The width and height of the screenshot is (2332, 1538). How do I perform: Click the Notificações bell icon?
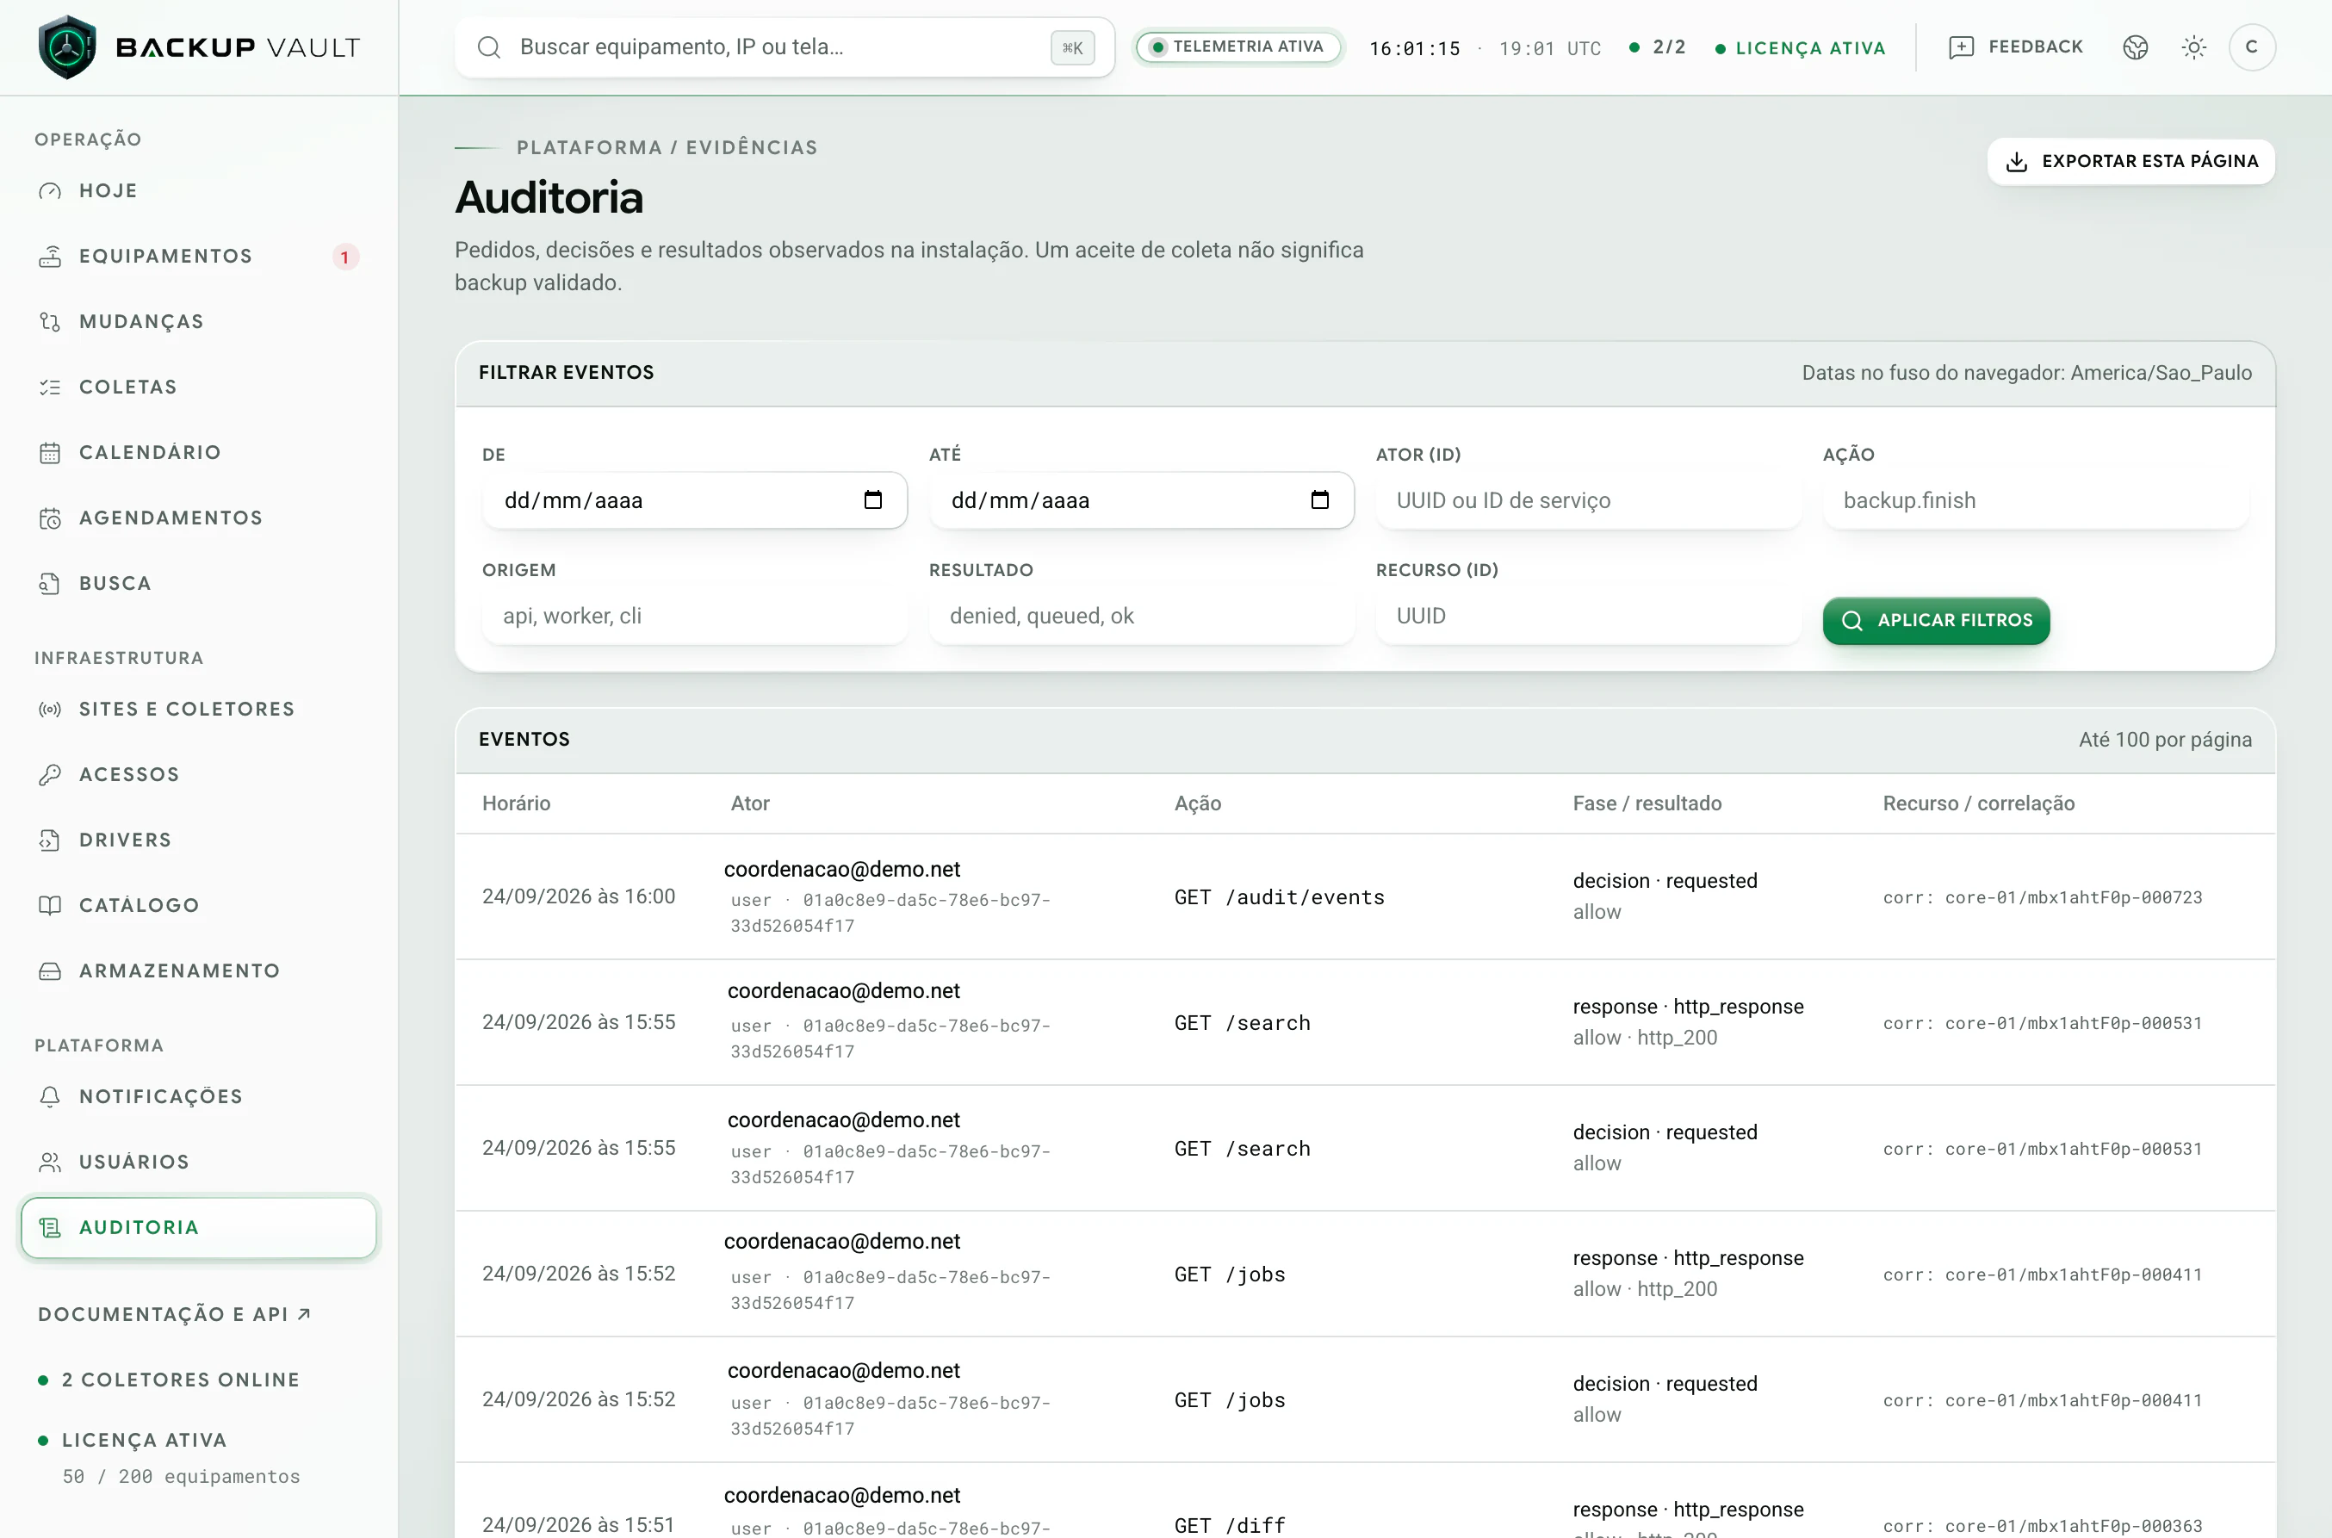pyautogui.click(x=50, y=1096)
